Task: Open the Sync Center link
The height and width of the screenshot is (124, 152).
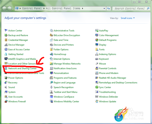Action: tap(105, 87)
